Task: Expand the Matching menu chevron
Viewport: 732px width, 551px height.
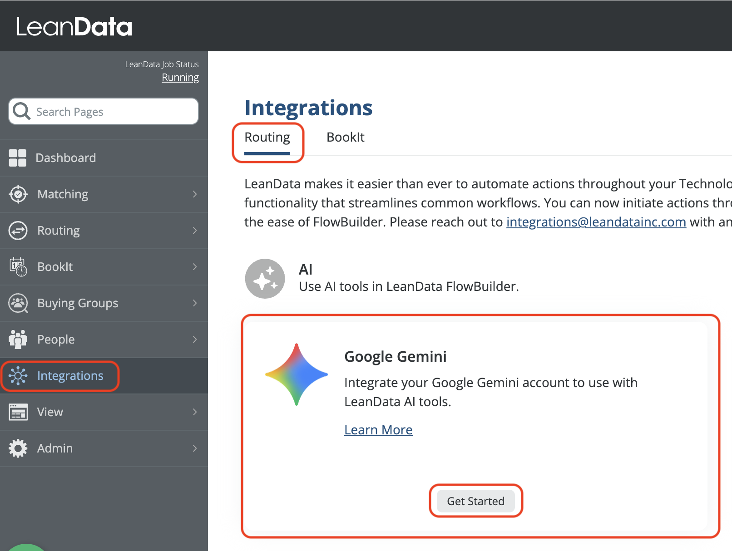Action: 195,194
